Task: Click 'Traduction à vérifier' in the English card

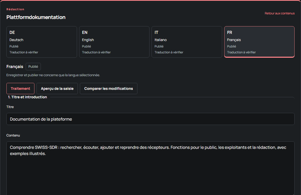Action: [96, 52]
